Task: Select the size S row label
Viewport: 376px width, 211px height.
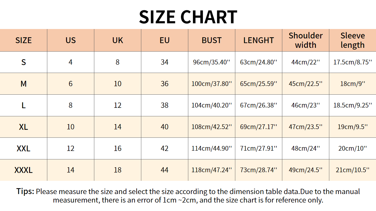Action: [x=23, y=62]
